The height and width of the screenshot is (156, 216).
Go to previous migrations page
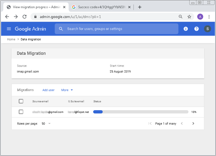tap(182, 124)
